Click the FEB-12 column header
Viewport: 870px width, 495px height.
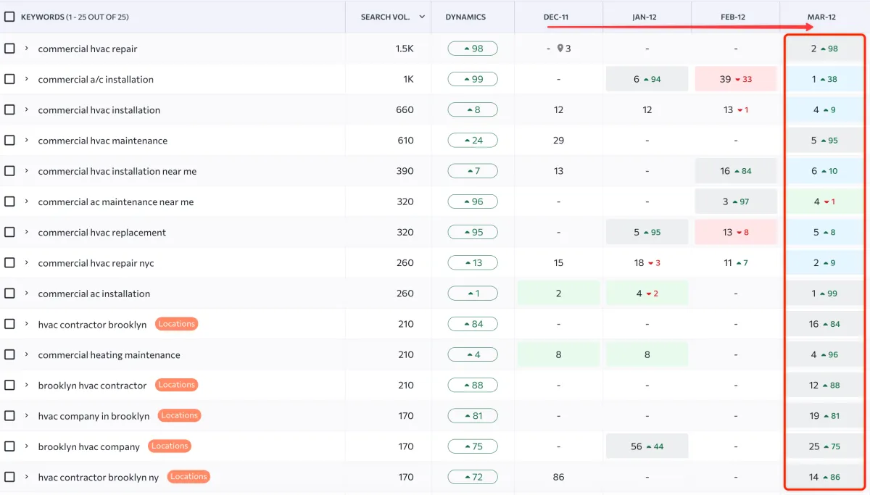(734, 17)
